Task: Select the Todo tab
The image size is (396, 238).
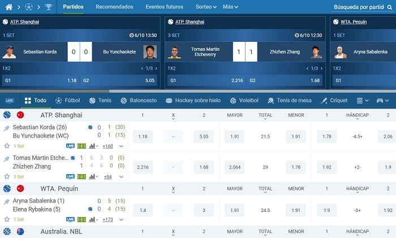Action: point(36,101)
